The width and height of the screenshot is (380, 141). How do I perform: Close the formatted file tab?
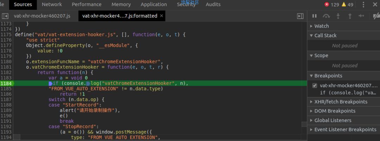[x=161, y=16]
